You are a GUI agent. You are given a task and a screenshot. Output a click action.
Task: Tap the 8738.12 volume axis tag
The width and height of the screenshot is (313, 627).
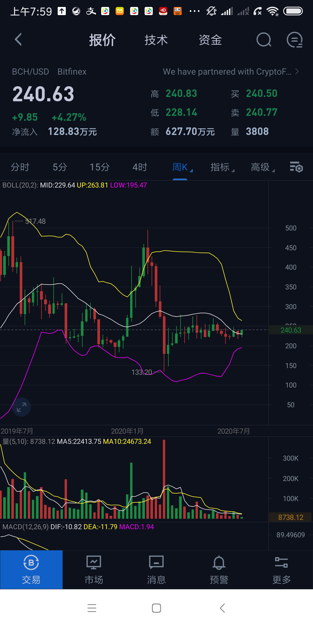coord(291,517)
